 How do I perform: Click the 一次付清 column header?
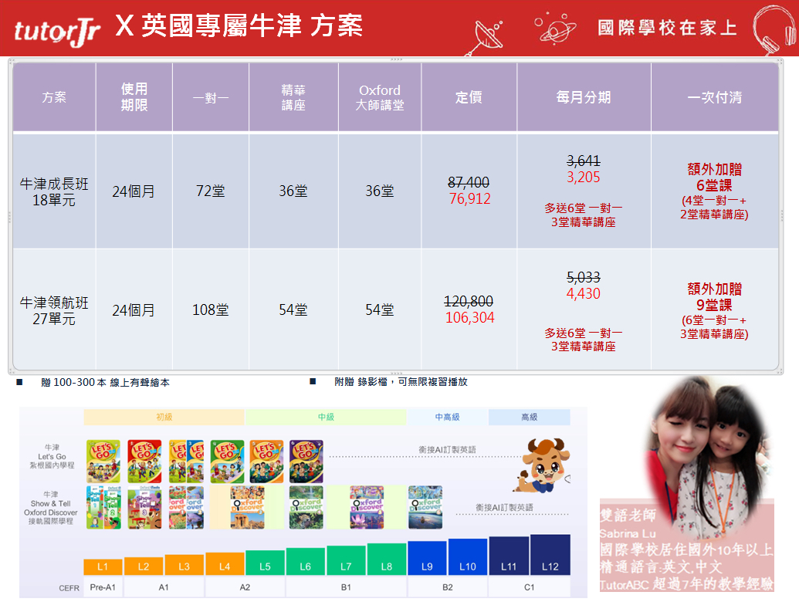pyautogui.click(x=714, y=97)
